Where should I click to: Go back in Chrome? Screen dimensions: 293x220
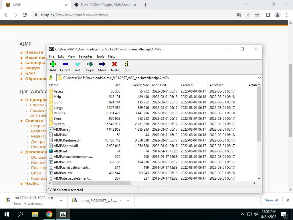(6, 15)
